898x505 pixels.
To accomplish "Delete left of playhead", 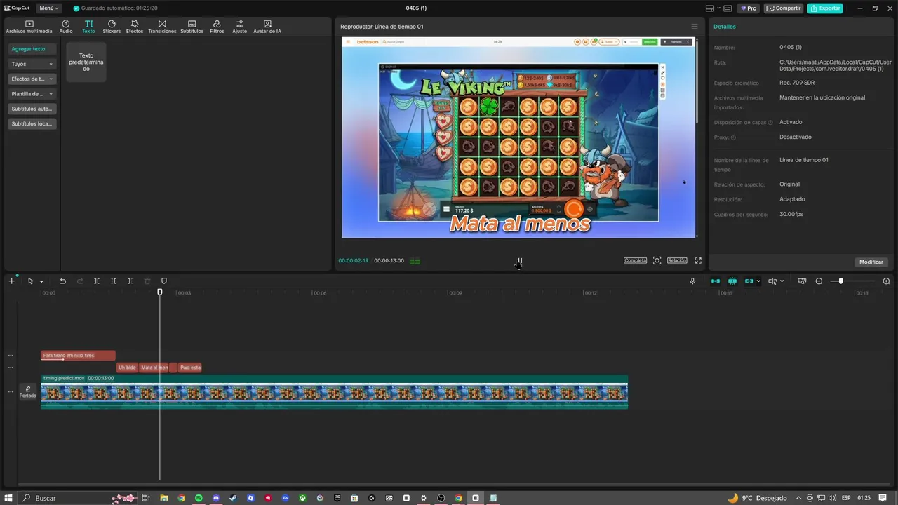I will pos(114,281).
